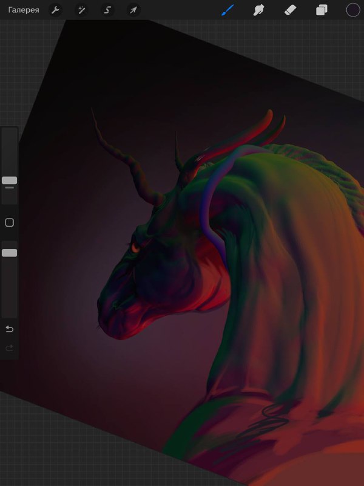
Task: Open the active color picker circle
Action: pyautogui.click(x=353, y=10)
